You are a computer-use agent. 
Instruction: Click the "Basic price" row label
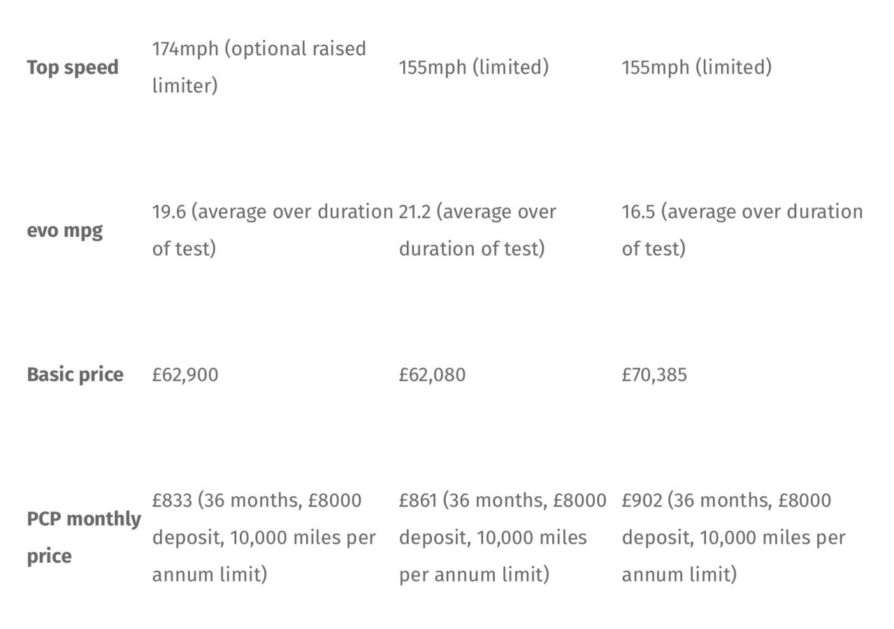[x=75, y=375]
